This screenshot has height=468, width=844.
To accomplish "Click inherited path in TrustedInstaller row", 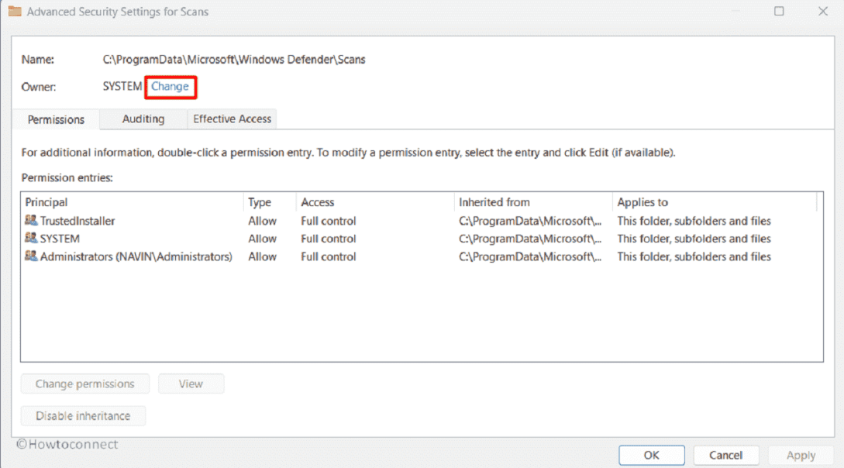I will 530,221.
